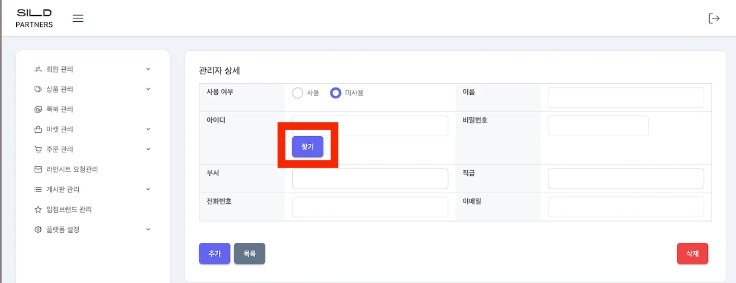The image size is (736, 283).
Task: Click the 입점브랜드 관리 star icon
Action: [38, 209]
